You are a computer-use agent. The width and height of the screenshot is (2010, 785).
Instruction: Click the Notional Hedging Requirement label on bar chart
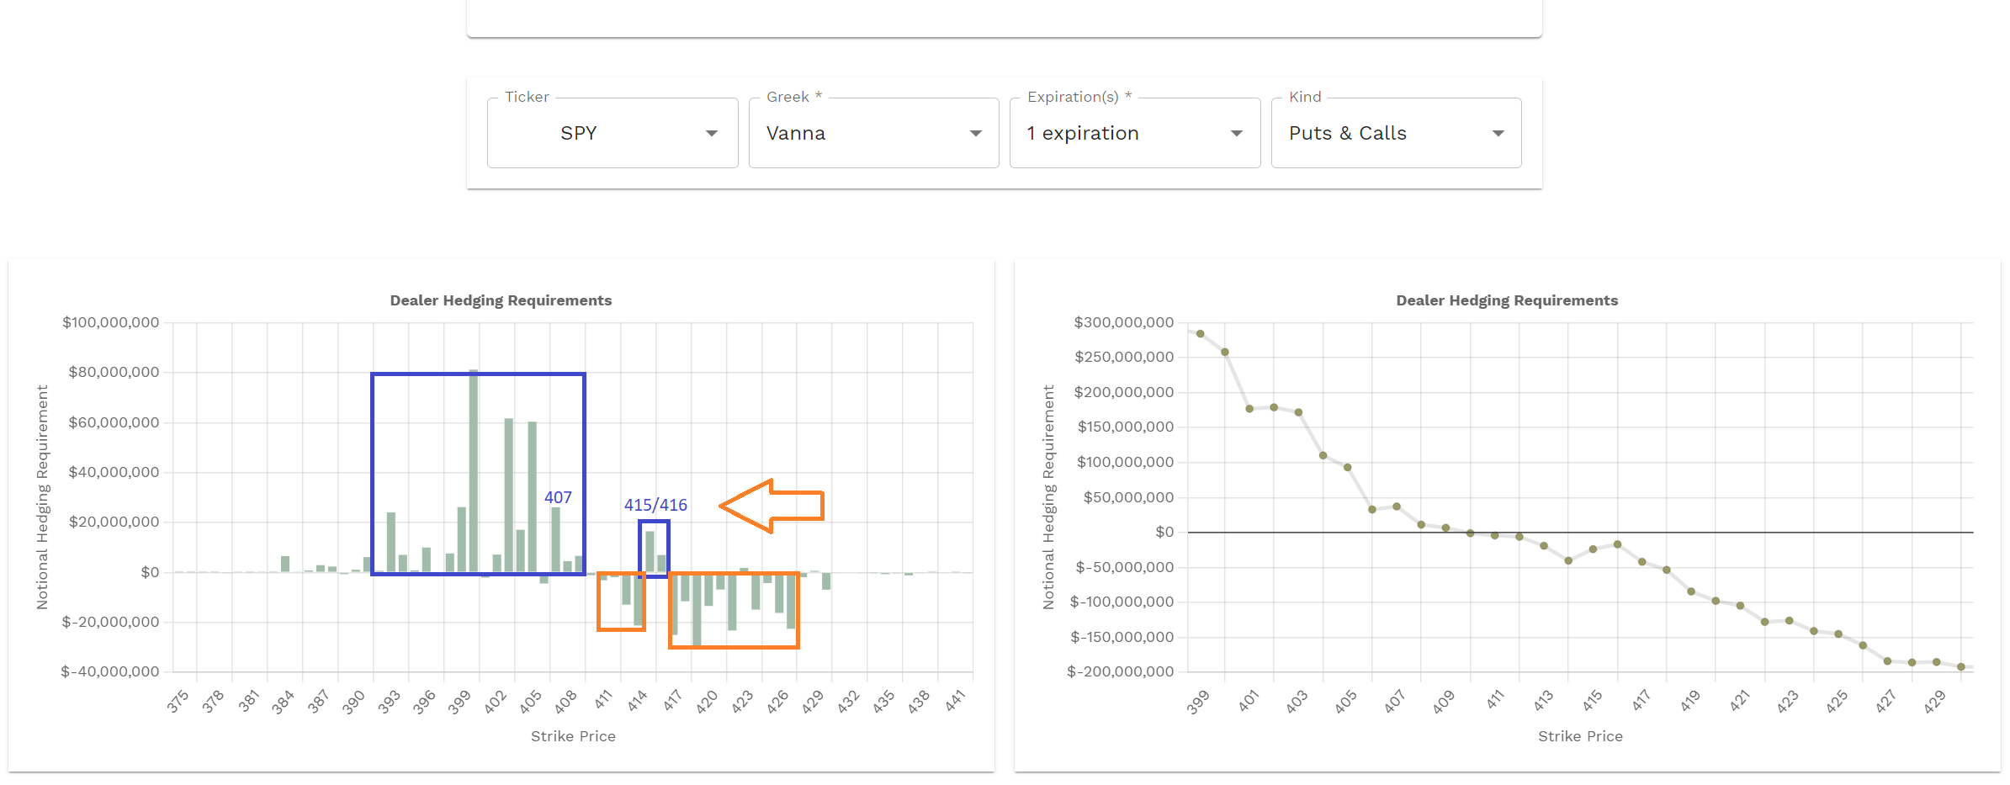pyautogui.click(x=42, y=497)
